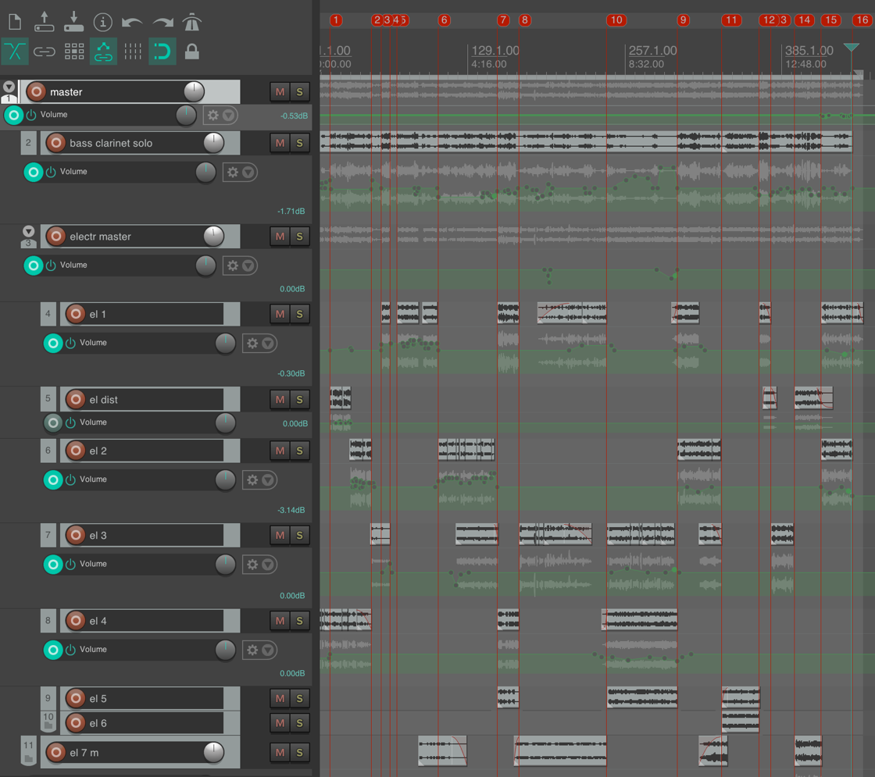This screenshot has width=875, height=777.
Task: Mute the master track
Action: coord(280,92)
